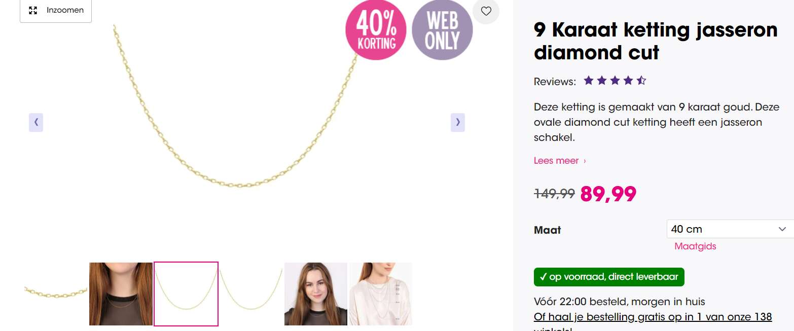Select the close-up chain links thumbnail
Image resolution: width=794 pixels, height=331 pixels.
tap(56, 294)
